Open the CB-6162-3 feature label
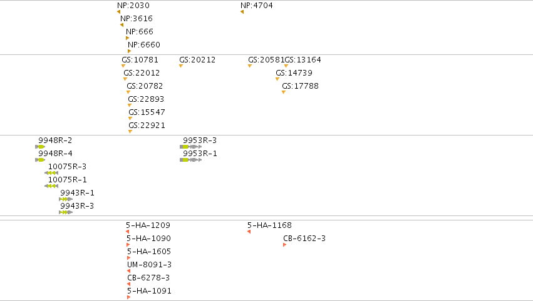Viewport: 533px width, 301px height. pos(304,239)
